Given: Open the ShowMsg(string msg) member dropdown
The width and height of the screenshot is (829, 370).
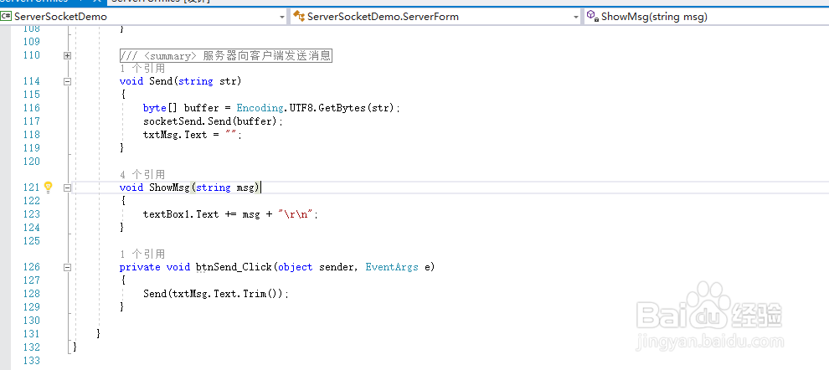Looking at the screenshot, I should [707, 17].
